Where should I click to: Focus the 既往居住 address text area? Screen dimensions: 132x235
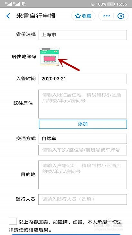pos(83,104)
